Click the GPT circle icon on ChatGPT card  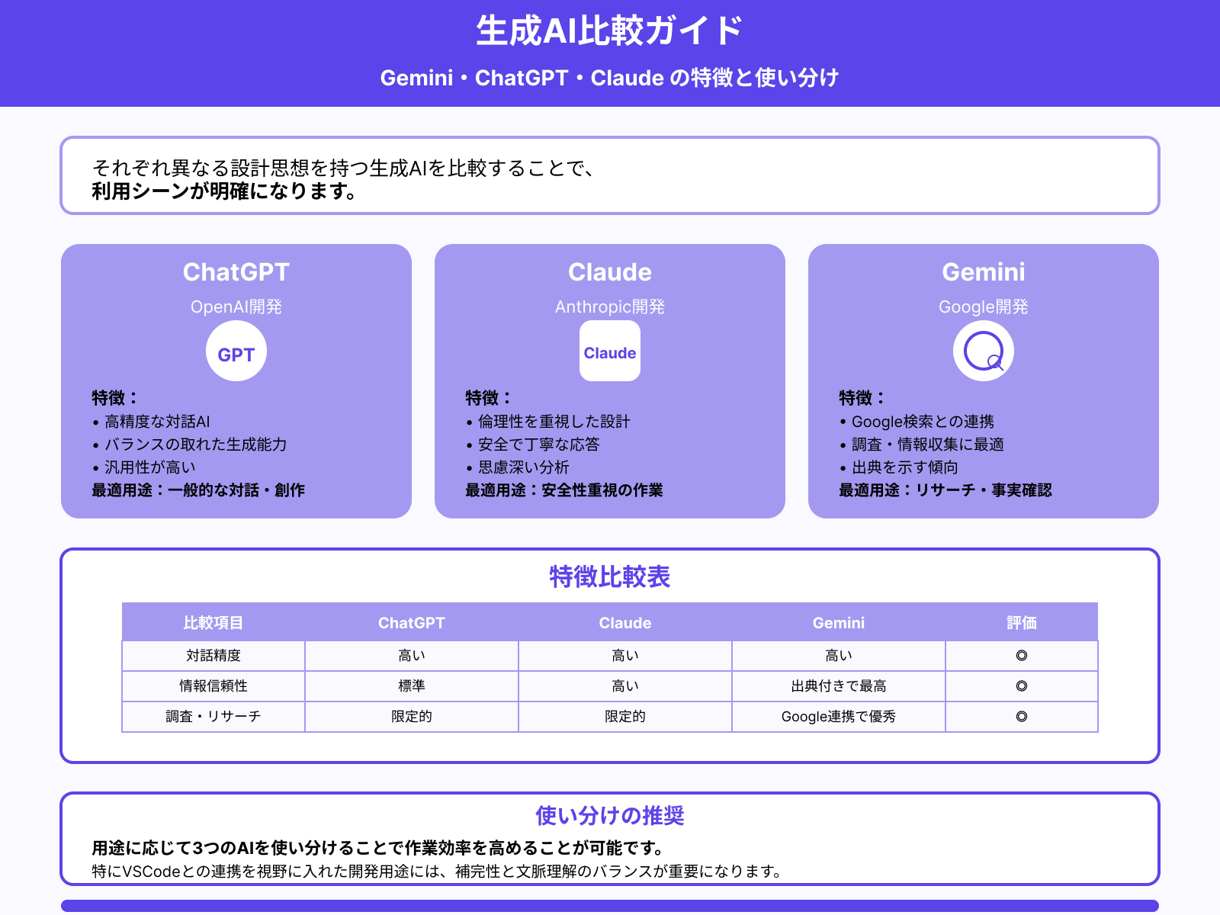pyautogui.click(x=236, y=352)
